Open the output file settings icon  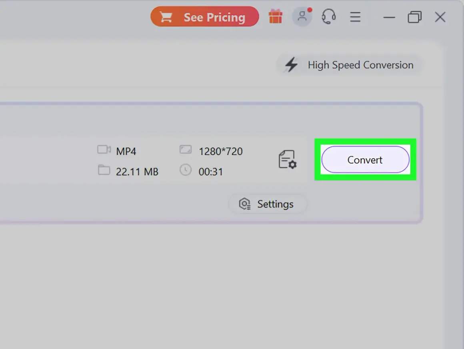[287, 160]
